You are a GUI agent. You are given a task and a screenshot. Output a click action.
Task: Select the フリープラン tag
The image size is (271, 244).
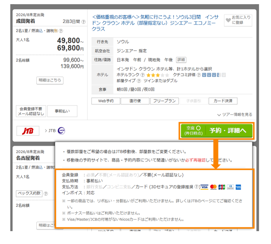coord(164,101)
